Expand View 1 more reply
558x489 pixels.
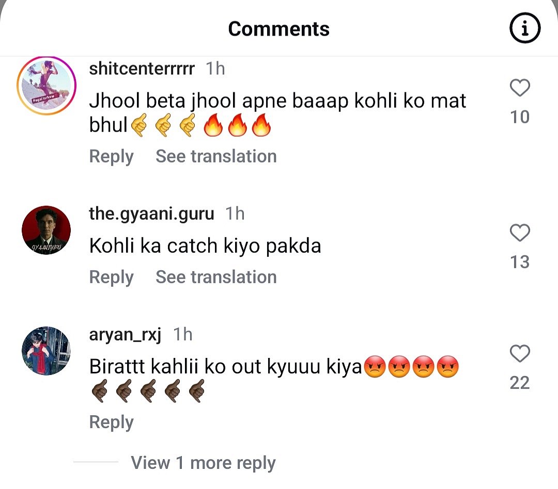(x=203, y=463)
